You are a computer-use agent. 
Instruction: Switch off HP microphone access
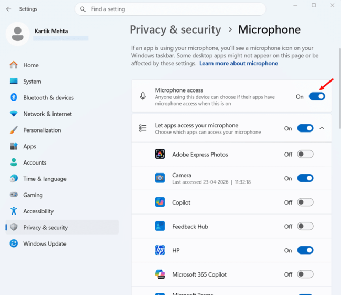point(305,250)
